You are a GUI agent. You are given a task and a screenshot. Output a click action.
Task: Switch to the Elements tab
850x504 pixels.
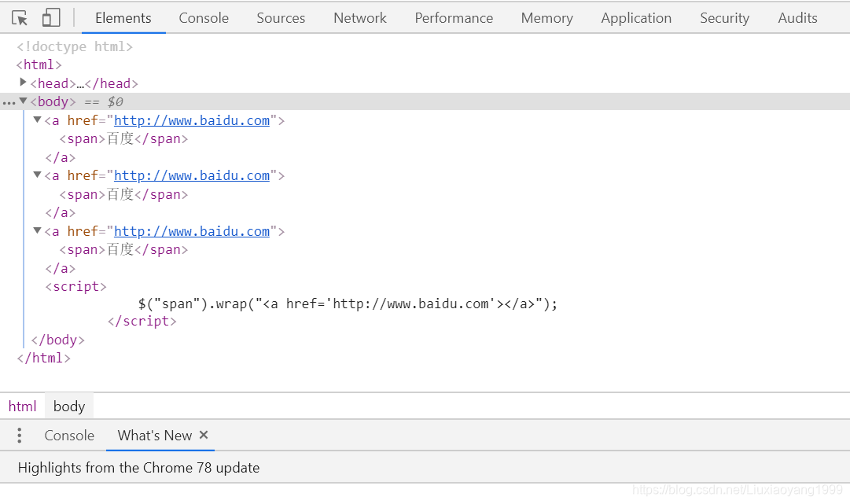pos(123,18)
